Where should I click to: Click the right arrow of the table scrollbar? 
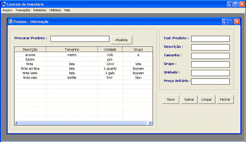(x=150, y=123)
